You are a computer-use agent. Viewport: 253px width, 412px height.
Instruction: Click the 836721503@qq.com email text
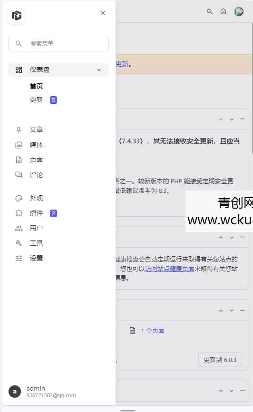(51, 395)
